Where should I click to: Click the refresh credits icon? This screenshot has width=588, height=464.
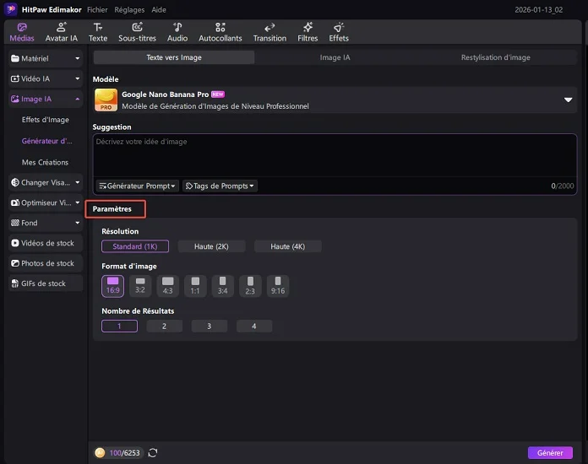pos(153,453)
